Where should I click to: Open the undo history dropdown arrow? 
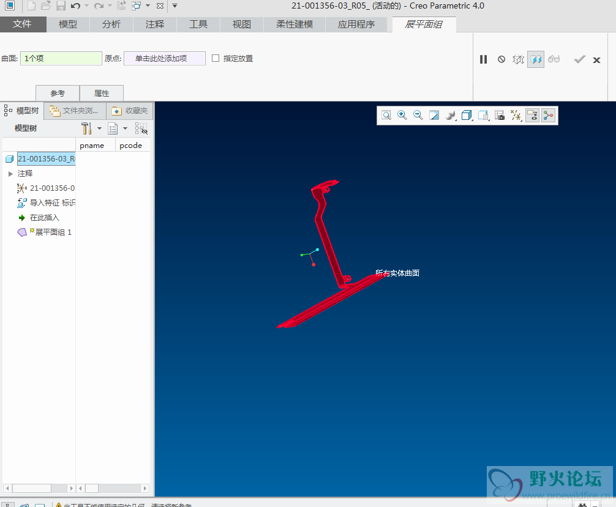pyautogui.click(x=86, y=6)
